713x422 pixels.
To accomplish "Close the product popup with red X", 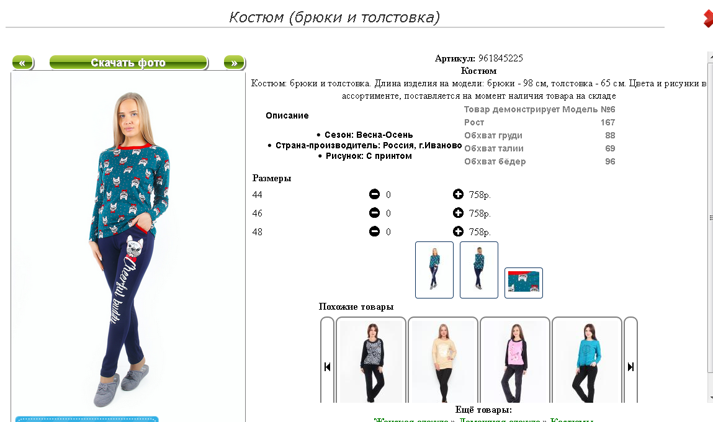I will [708, 19].
